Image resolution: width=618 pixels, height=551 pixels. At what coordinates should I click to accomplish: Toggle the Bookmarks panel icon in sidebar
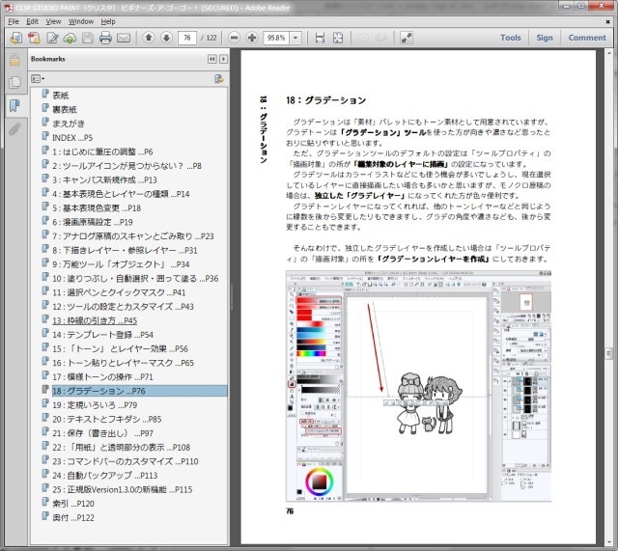[x=14, y=104]
